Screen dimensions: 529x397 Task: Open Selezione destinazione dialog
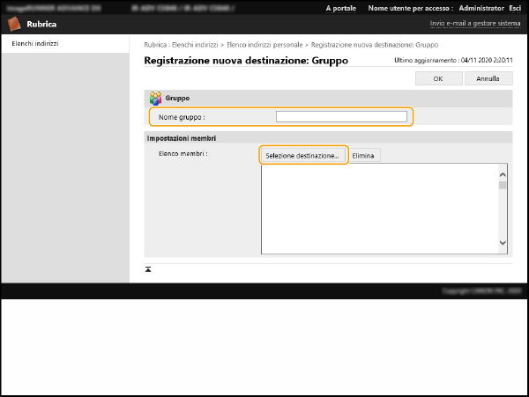pos(302,155)
